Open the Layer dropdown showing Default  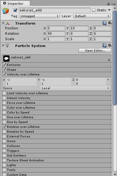pos(92,16)
